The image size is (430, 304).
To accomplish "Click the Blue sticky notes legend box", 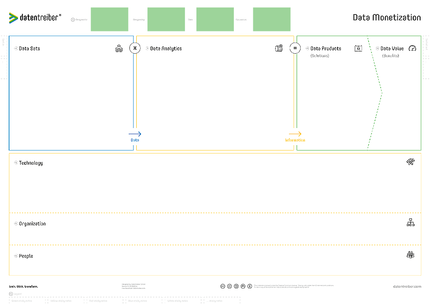I will tap(144, 301).
